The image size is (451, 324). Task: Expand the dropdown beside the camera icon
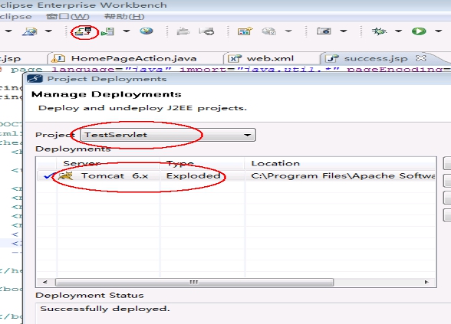(344, 31)
